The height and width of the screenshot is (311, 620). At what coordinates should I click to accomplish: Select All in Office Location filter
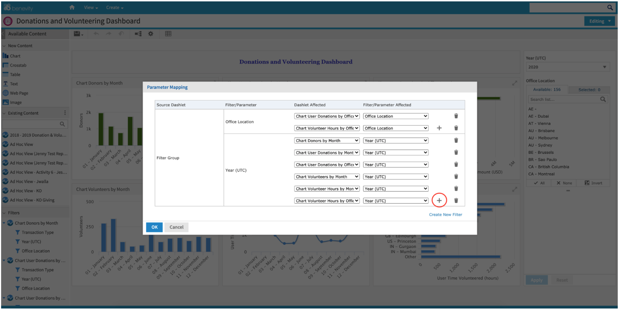click(539, 183)
